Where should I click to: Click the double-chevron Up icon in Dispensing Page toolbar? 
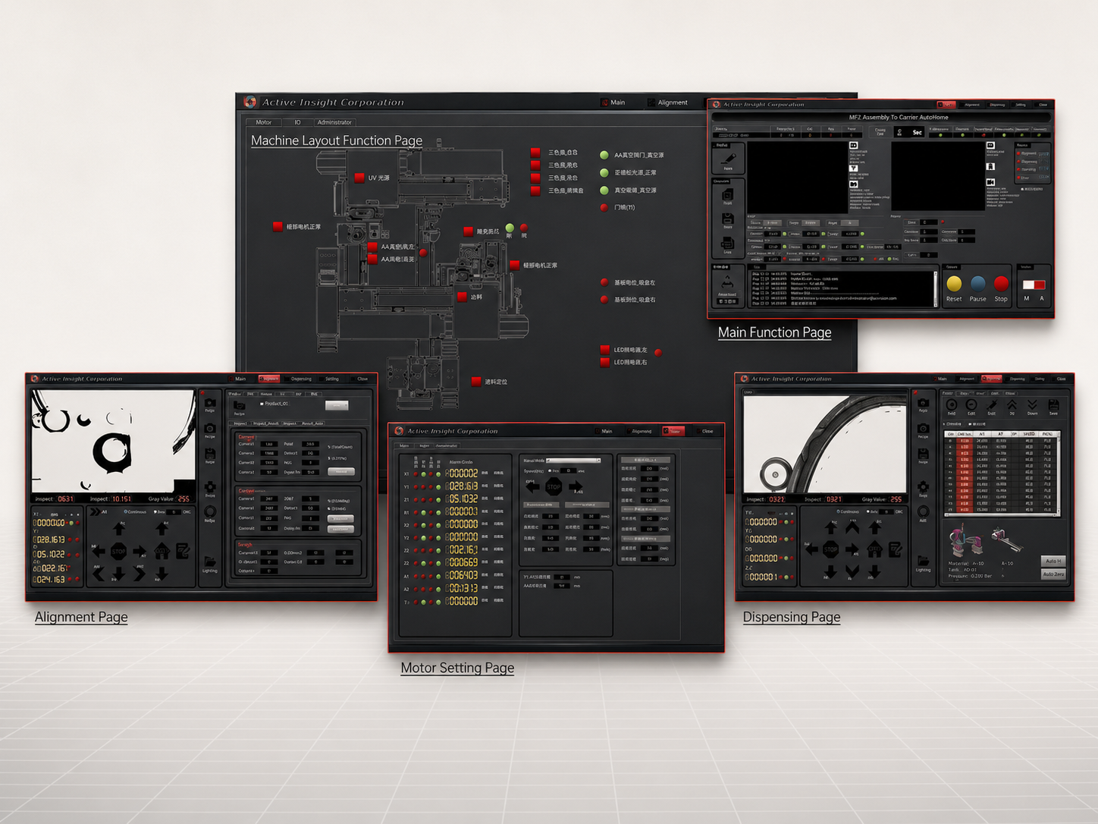(1012, 405)
